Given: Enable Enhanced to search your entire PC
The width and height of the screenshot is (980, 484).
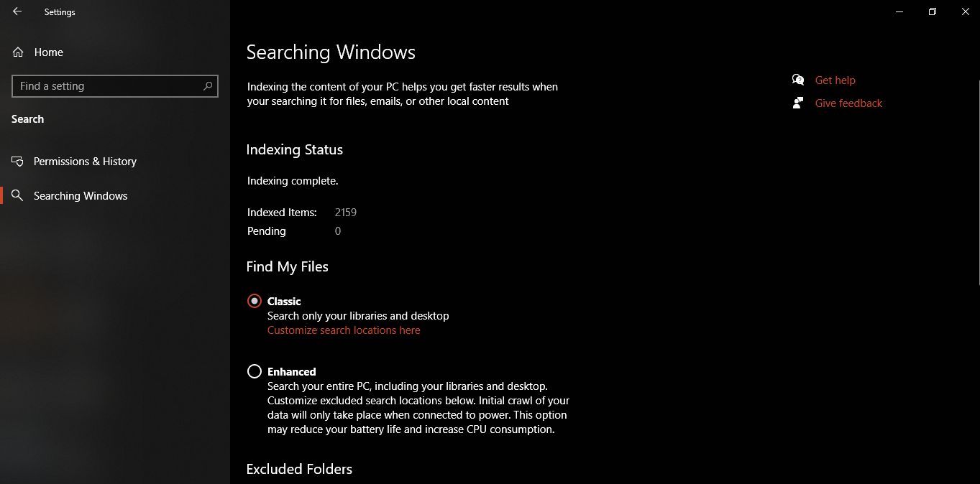Looking at the screenshot, I should coord(255,371).
